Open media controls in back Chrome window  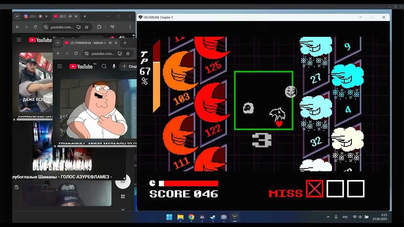pos(113,27)
